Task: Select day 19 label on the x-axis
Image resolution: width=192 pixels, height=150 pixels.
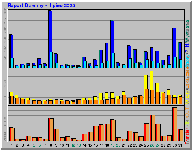Action: (113, 145)
